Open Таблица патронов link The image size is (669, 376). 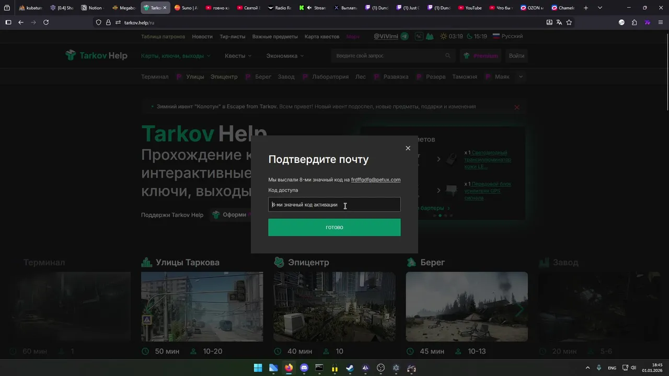pyautogui.click(x=163, y=37)
